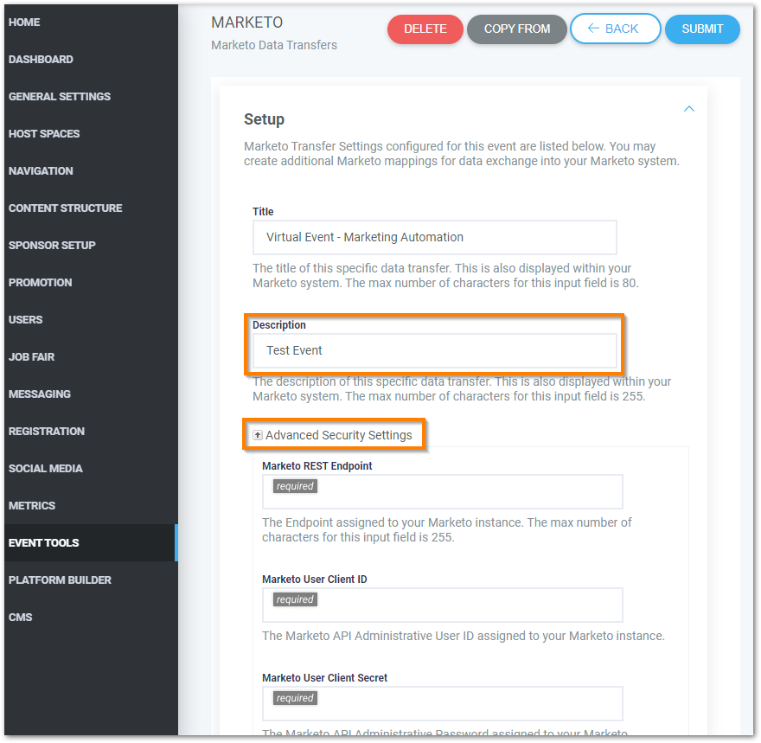This screenshot has height=743, width=761.
Task: Submit the Marketo transfer settings
Action: 702,29
